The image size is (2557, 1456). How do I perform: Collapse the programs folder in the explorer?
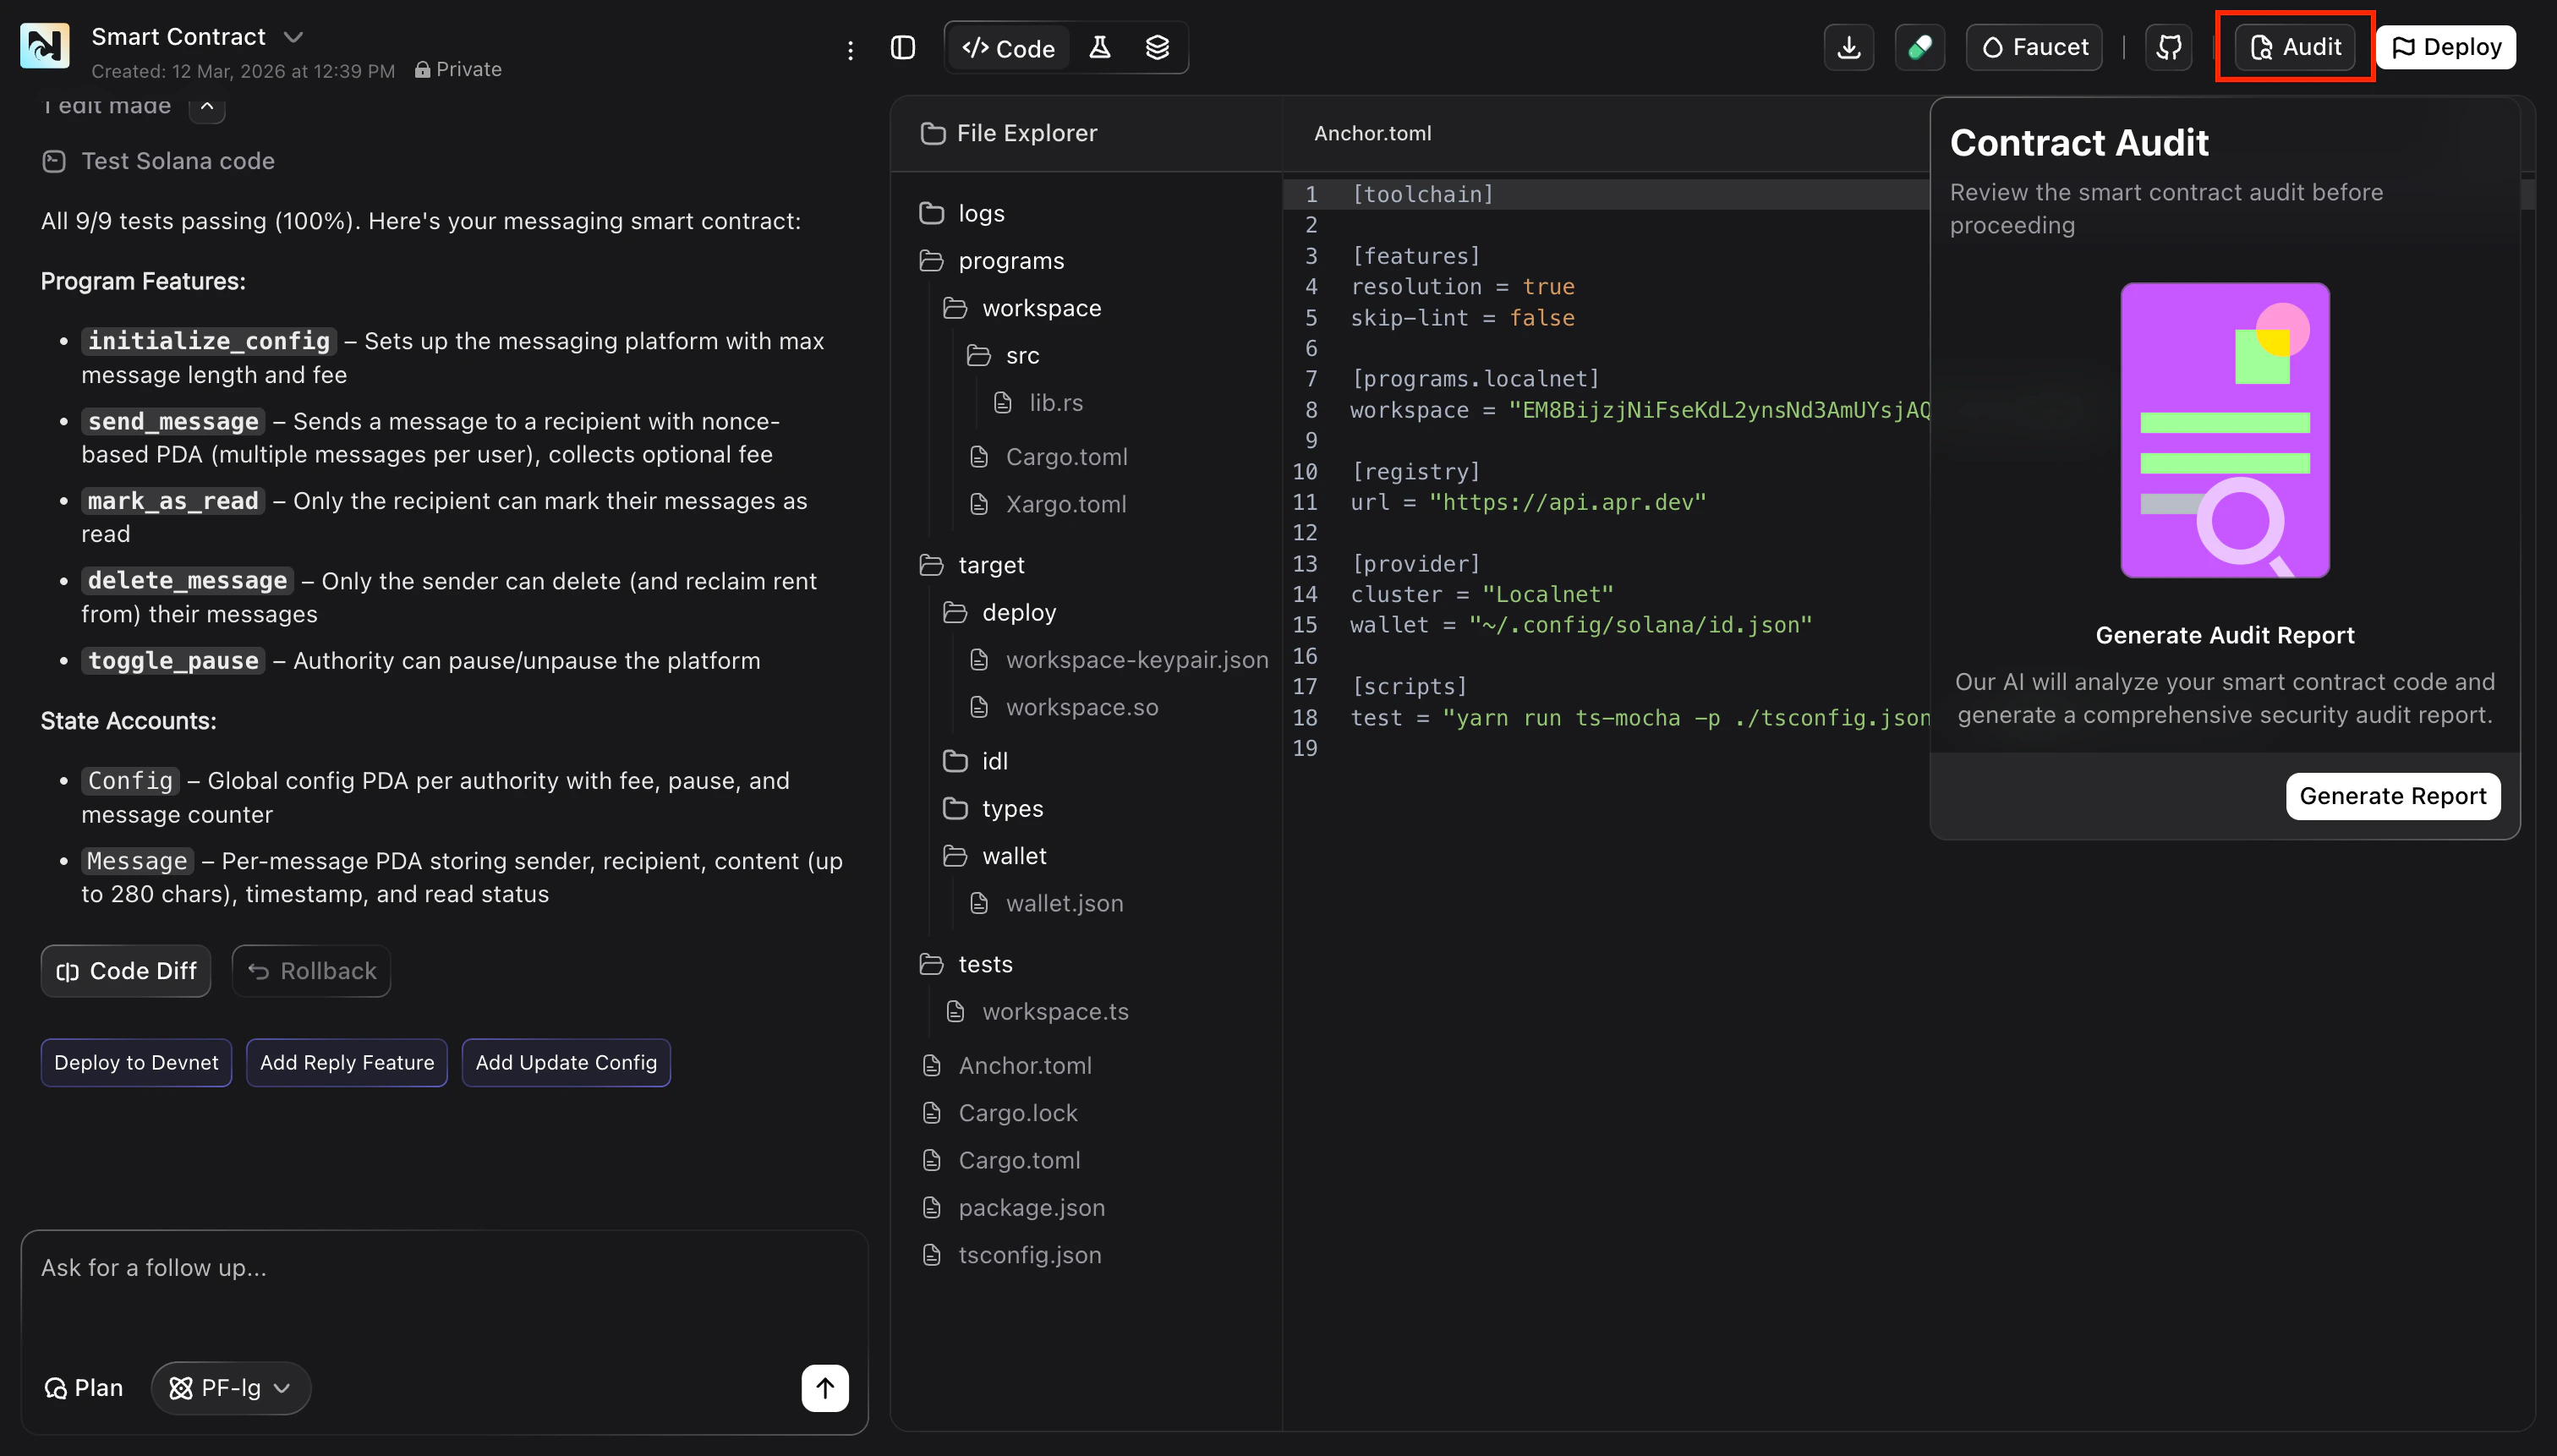pos(1010,260)
